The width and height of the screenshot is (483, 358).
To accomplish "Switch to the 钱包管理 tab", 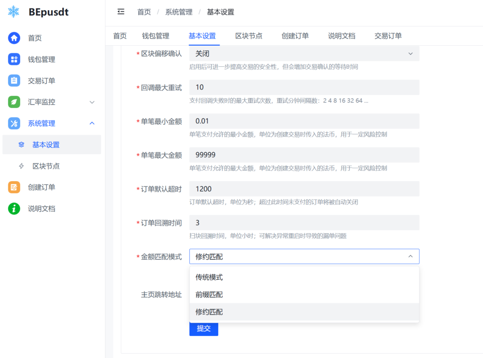I will [156, 36].
